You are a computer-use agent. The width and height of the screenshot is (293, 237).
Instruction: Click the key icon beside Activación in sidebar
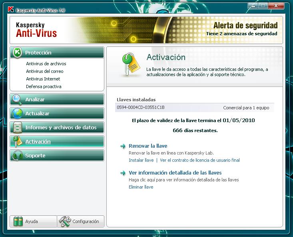pos(17,142)
